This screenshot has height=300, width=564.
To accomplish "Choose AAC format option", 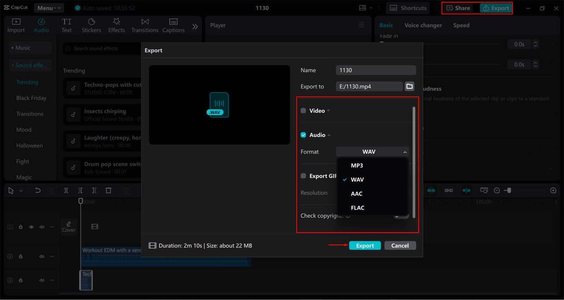I will pyautogui.click(x=372, y=194).
